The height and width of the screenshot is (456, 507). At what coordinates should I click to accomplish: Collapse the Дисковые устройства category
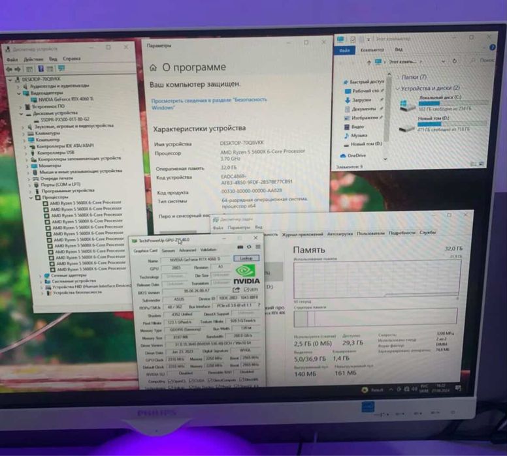[x=21, y=114]
